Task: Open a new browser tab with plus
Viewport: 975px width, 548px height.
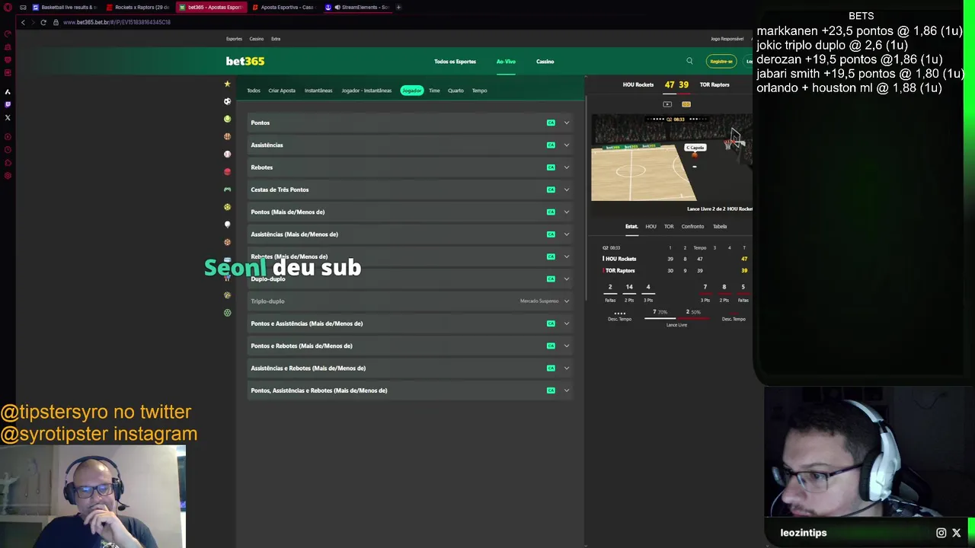Action: point(398,7)
